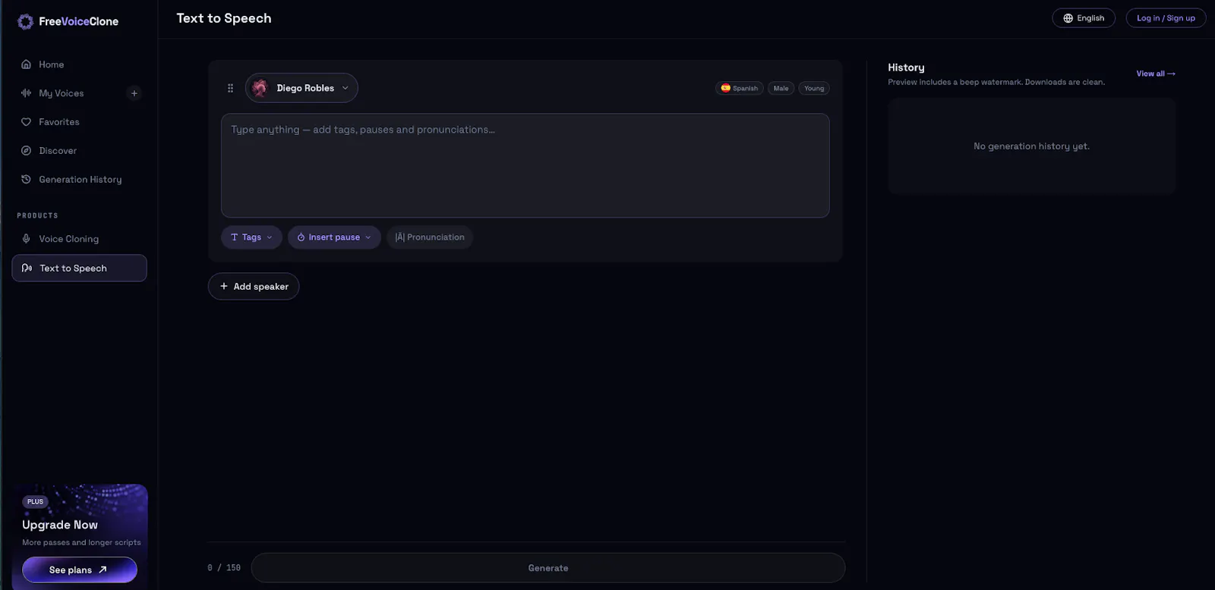Click the Insert pause timer icon

301,237
